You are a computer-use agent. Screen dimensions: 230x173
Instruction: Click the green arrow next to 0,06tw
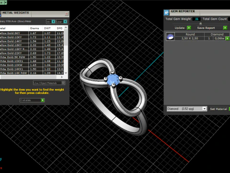pyautogui.click(x=227, y=38)
